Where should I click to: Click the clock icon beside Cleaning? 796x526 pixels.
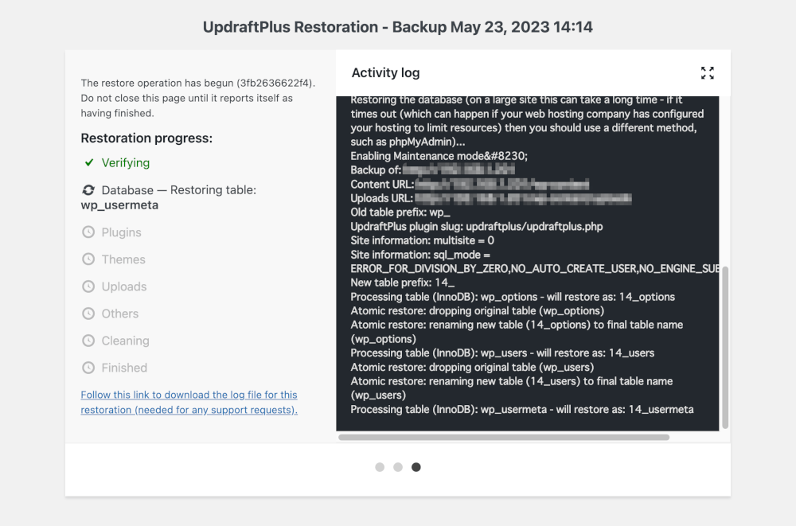coord(88,341)
